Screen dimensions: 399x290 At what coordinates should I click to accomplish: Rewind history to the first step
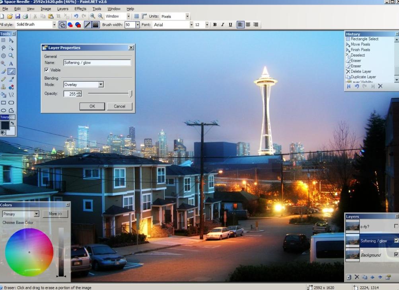coord(349,86)
